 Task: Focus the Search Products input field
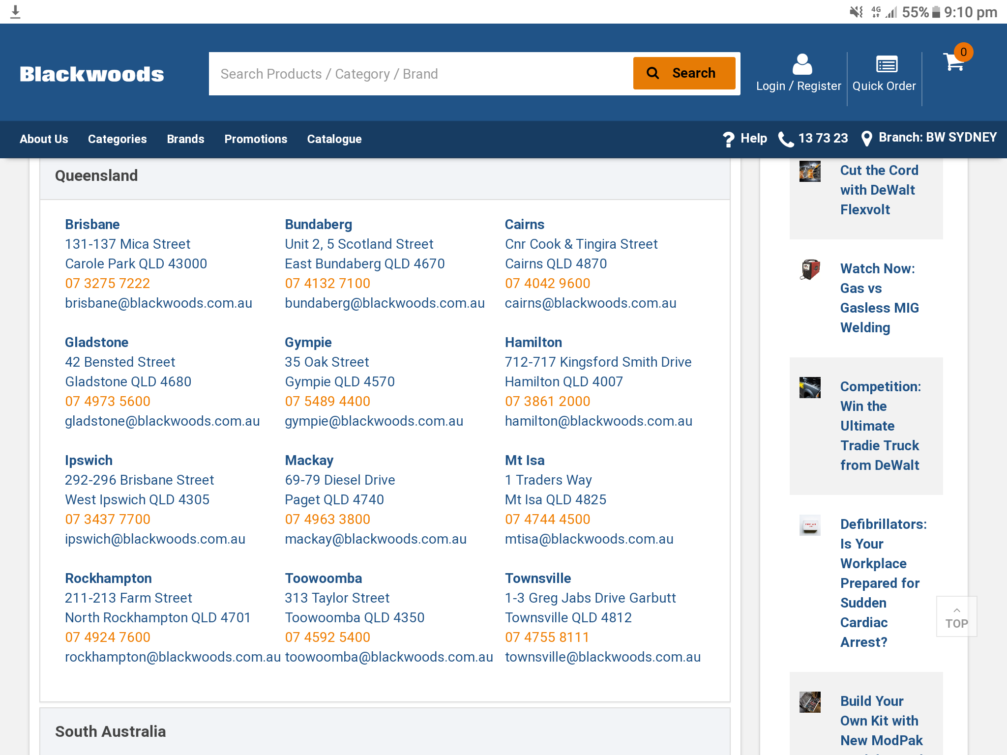[x=421, y=74]
